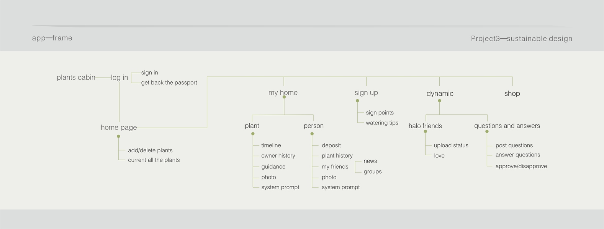Select the shop node
This screenshot has height=229, width=604.
[512, 94]
